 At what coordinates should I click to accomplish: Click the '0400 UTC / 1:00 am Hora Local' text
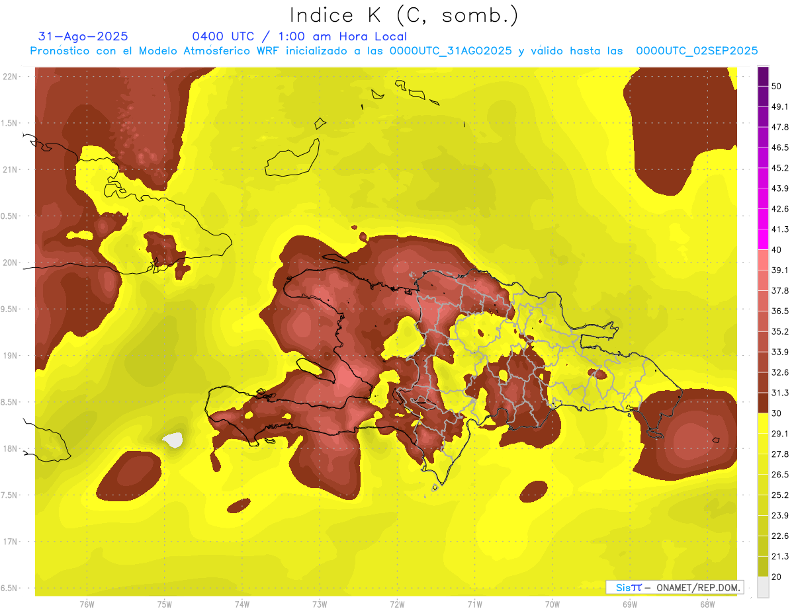pos(299,36)
